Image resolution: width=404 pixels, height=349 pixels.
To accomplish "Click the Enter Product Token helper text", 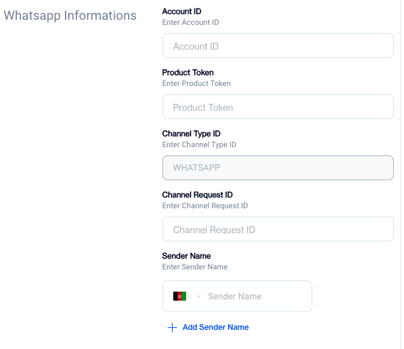I will pyautogui.click(x=196, y=83).
